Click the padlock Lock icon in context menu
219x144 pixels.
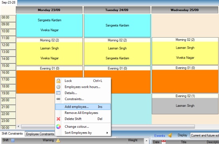[x=59, y=81]
